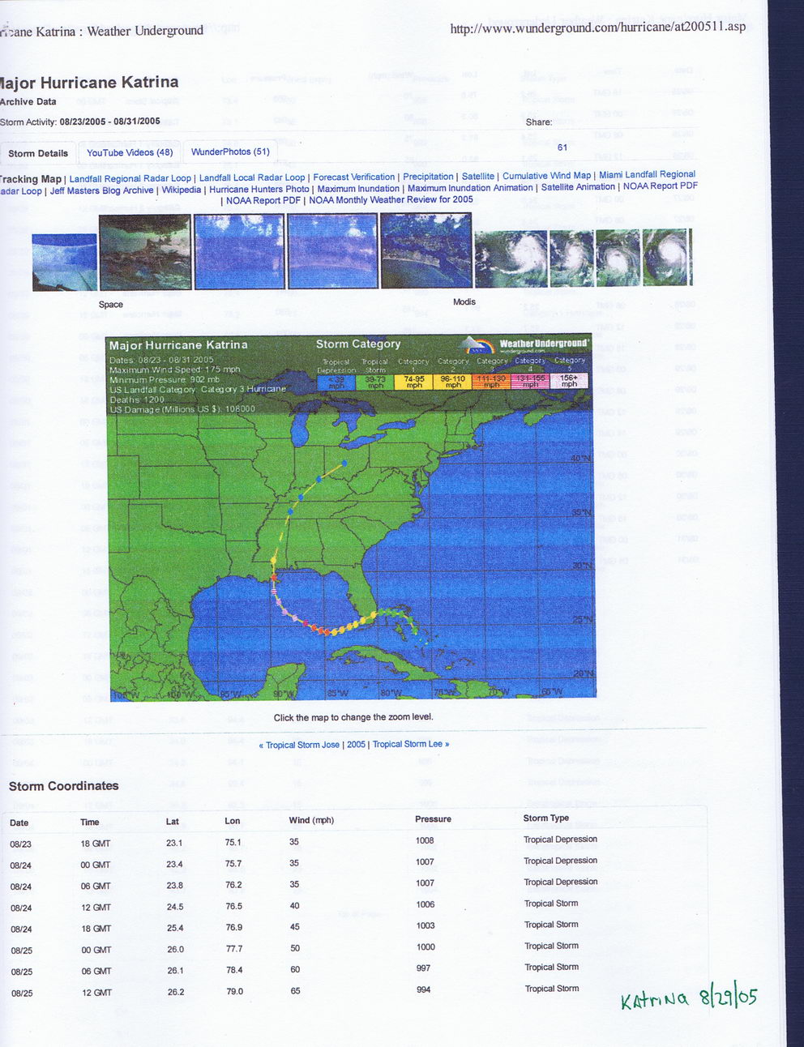Click the share count 61

[x=562, y=147]
